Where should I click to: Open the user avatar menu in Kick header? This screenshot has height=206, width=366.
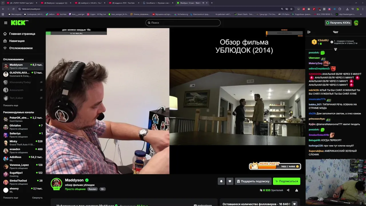(356, 23)
